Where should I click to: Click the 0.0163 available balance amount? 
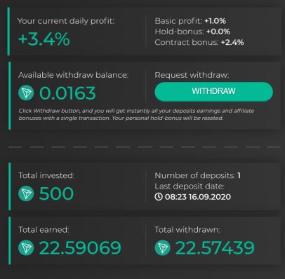click(x=67, y=93)
